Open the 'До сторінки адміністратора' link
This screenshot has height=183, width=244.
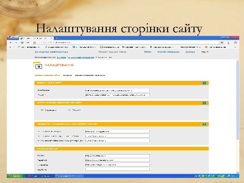(52, 52)
